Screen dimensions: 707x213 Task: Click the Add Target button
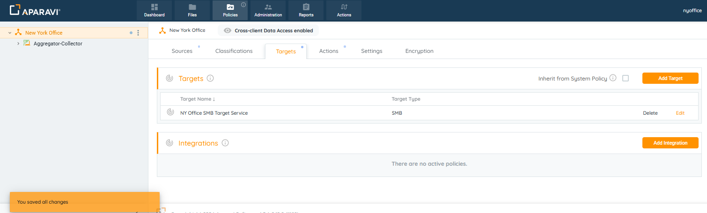tap(670, 78)
